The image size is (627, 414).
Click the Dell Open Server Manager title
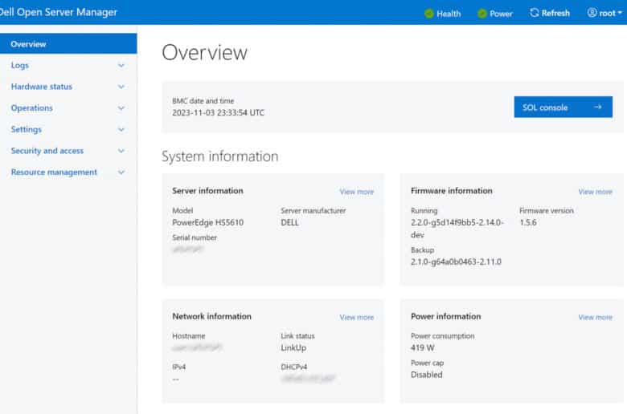(59, 12)
